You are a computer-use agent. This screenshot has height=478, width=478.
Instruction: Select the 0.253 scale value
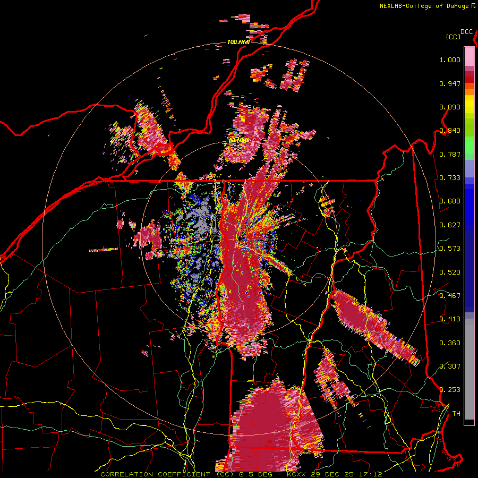[x=450, y=390]
